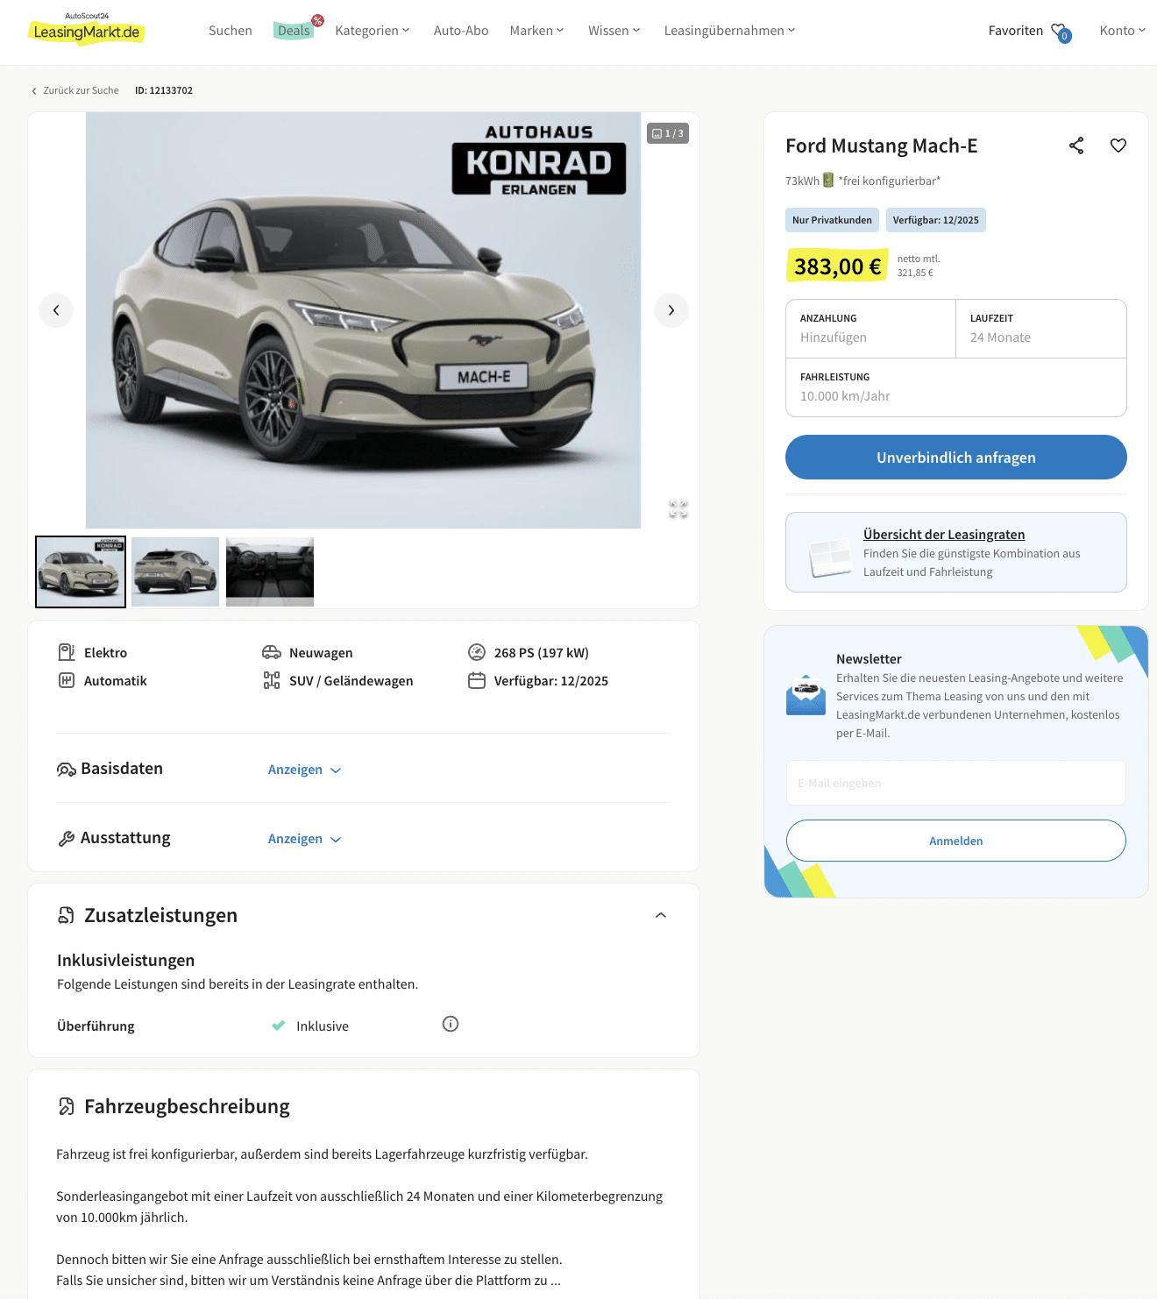Open the Kategorien dropdown menu

[x=373, y=31]
